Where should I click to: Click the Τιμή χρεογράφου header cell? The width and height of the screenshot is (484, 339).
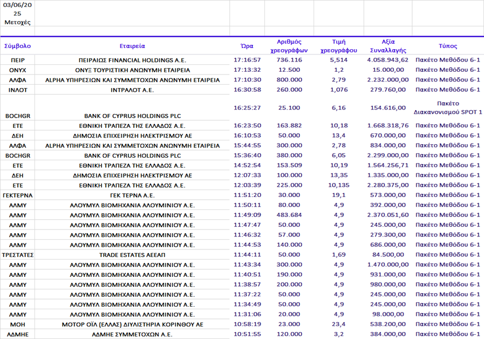coord(338,46)
